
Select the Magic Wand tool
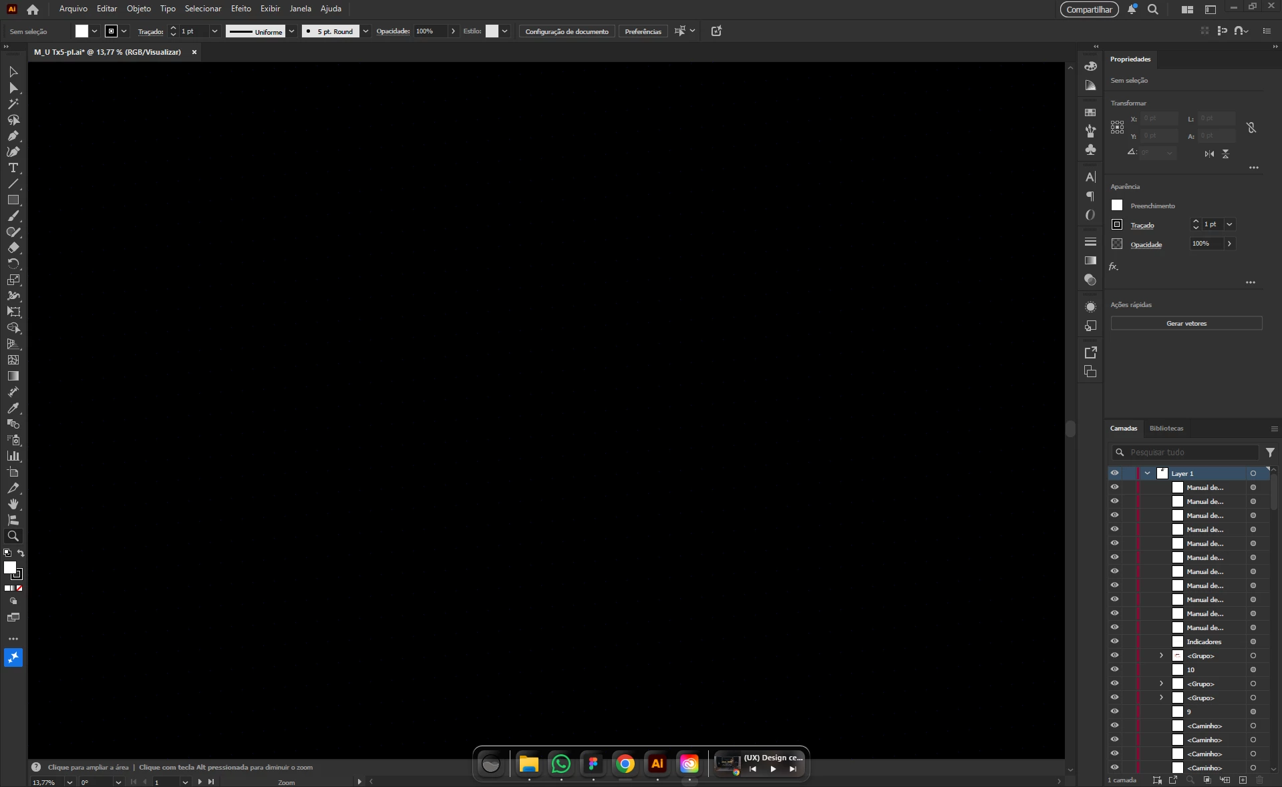click(13, 103)
